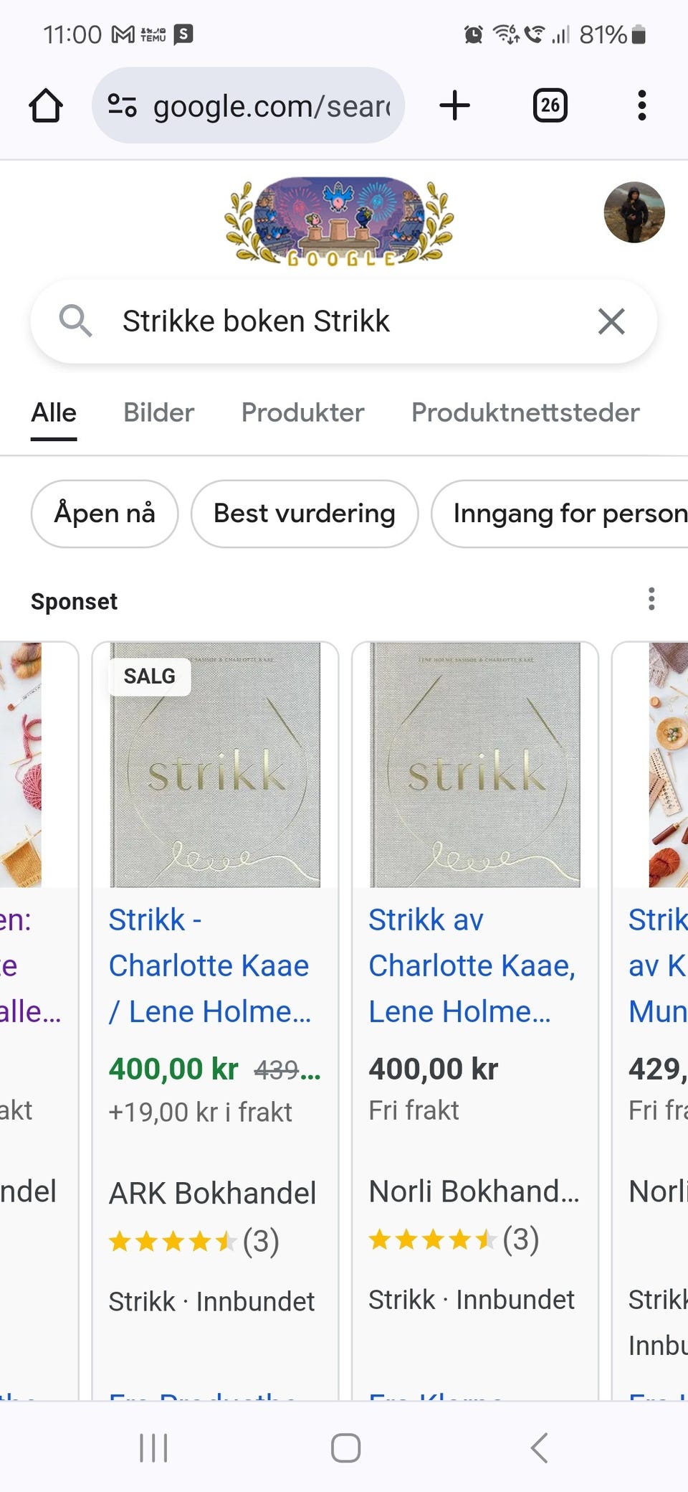Open tab switcher showing 26 tabs

pos(550,106)
